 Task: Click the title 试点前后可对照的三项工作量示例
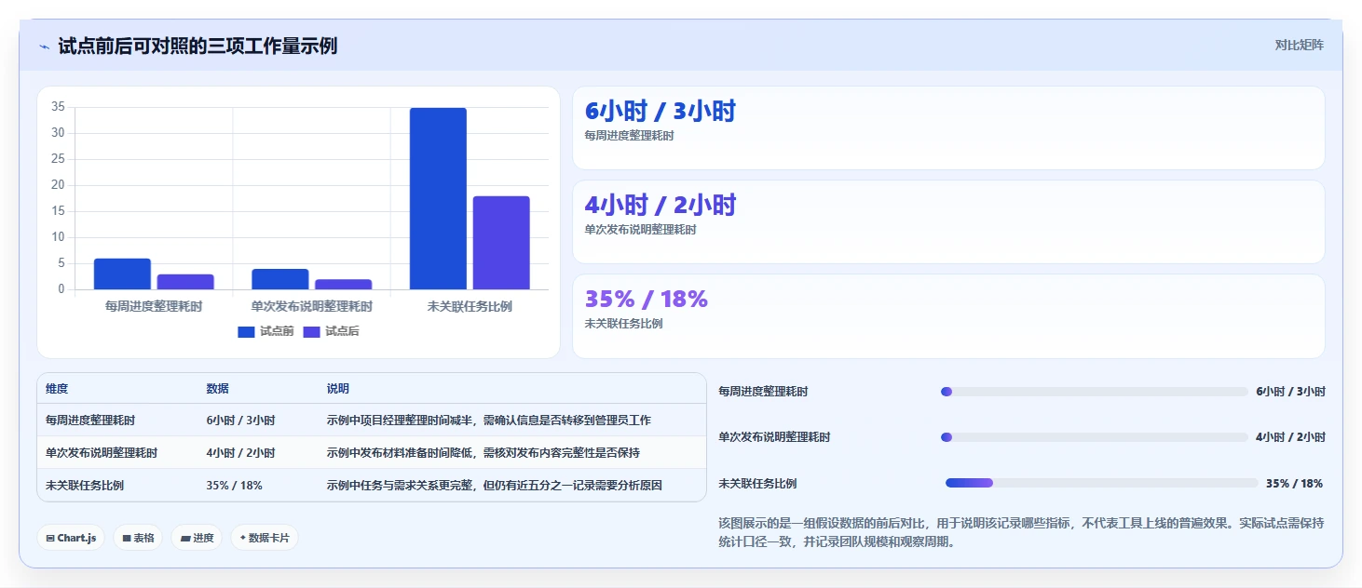pyautogui.click(x=197, y=47)
